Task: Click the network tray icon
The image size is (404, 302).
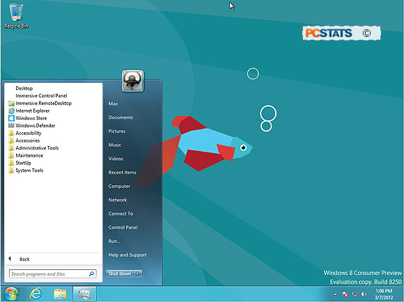Action: tap(355, 294)
